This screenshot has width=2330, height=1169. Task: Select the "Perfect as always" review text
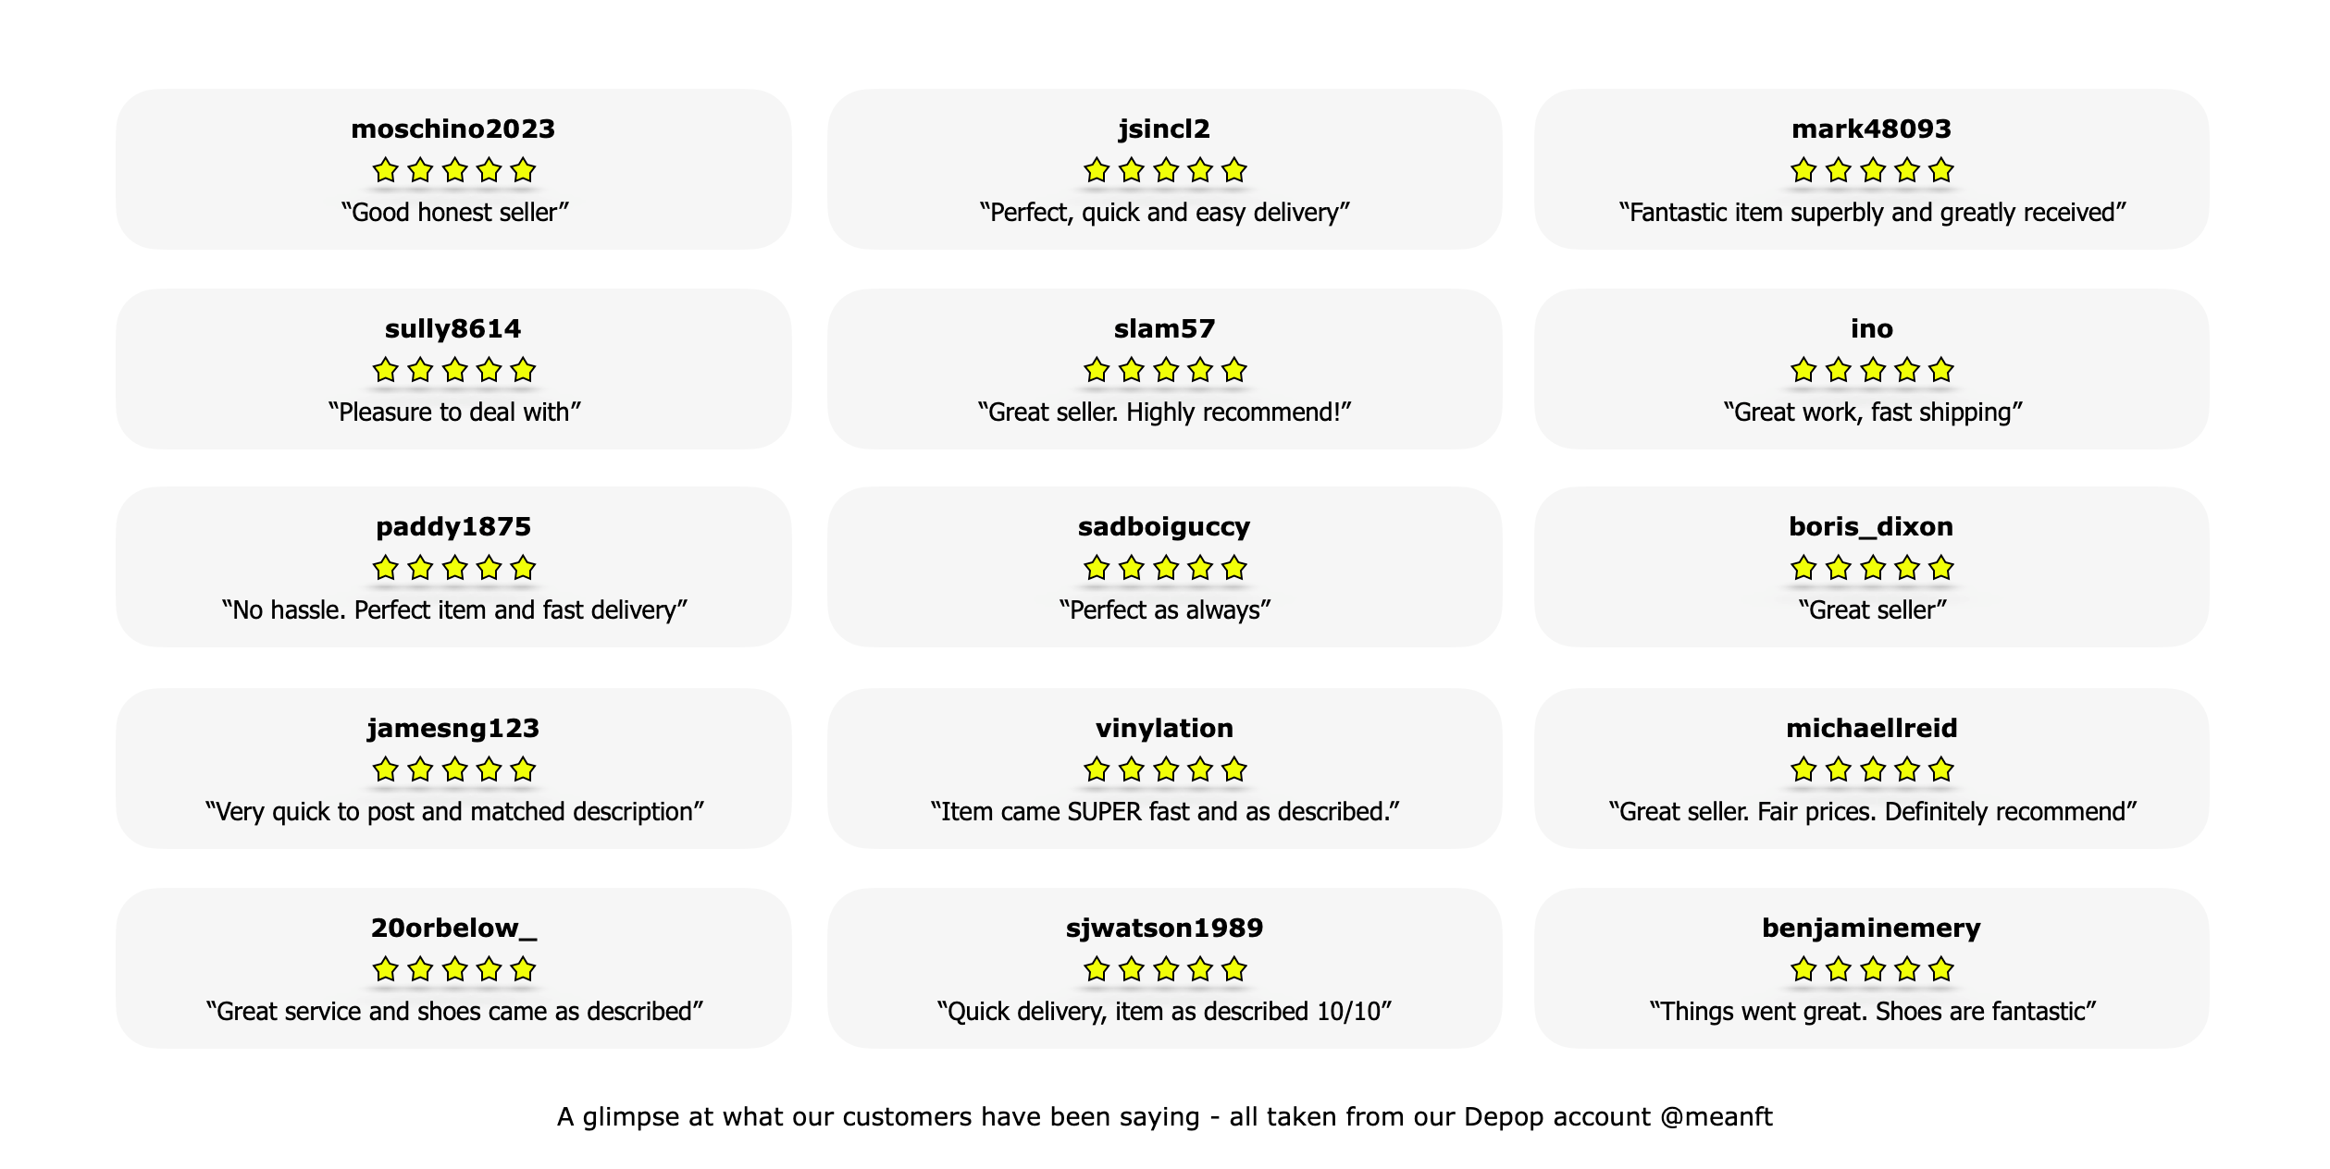(1165, 610)
